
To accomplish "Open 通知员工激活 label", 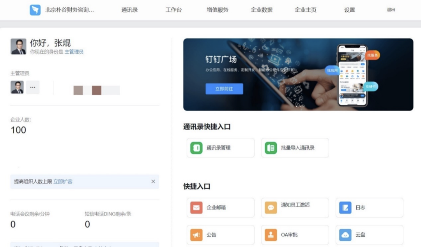I will point(295,205).
